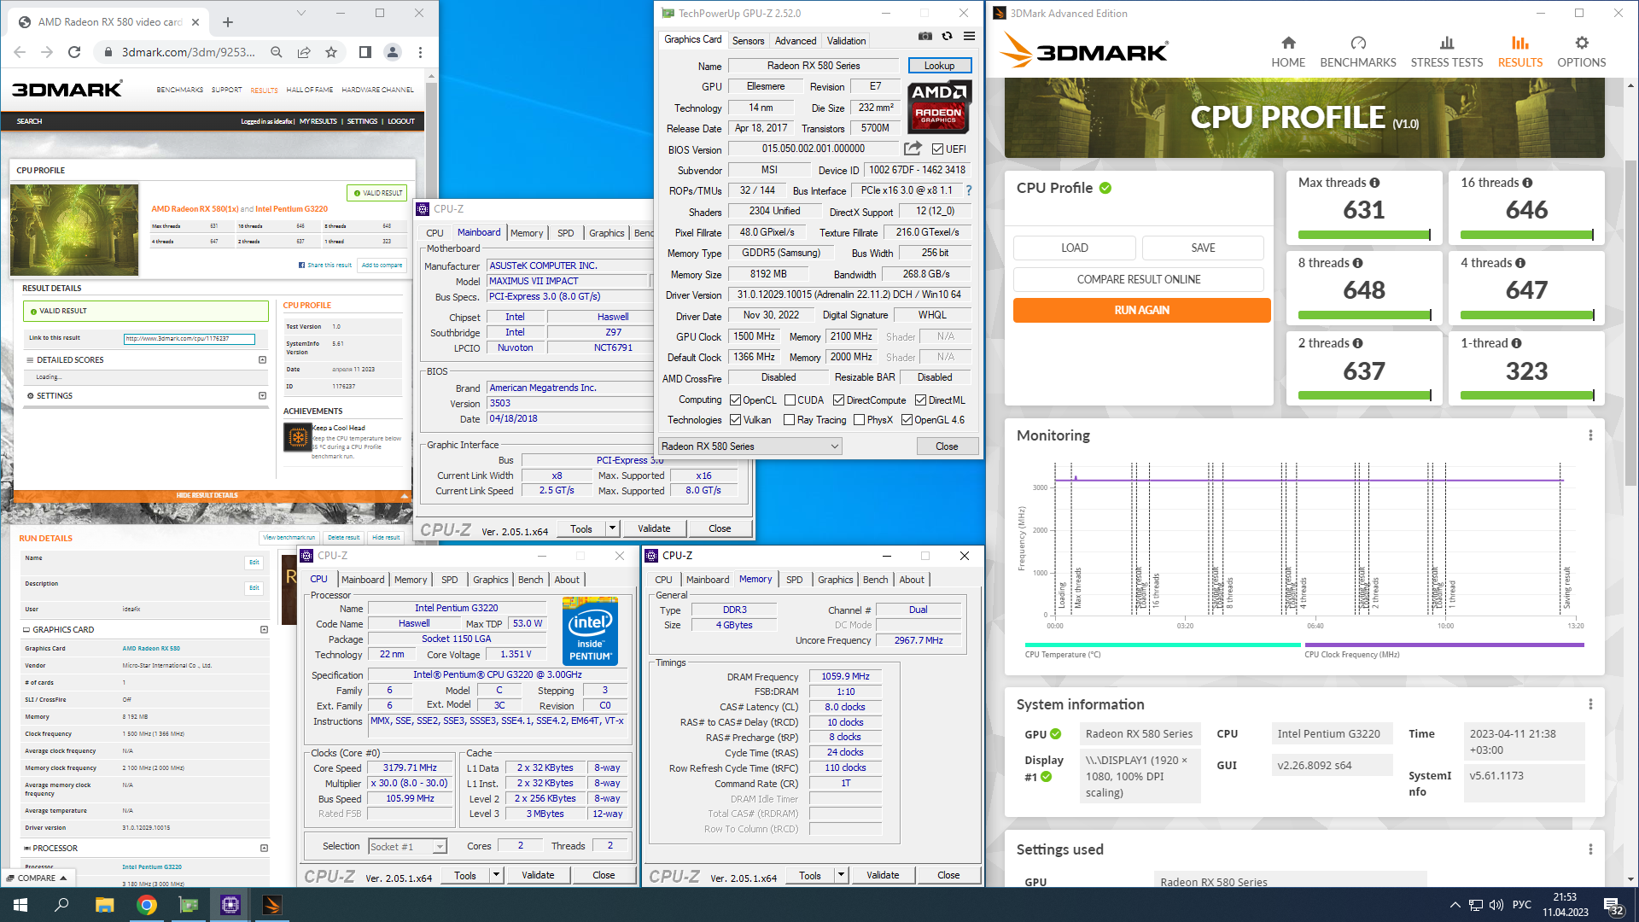Image resolution: width=1639 pixels, height=922 pixels.
Task: Click LOAD button in 3DMark
Action: click(1074, 248)
